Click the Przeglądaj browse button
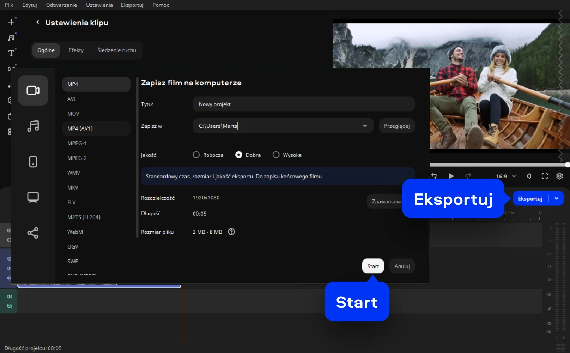Image resolution: width=570 pixels, height=353 pixels. tap(397, 126)
